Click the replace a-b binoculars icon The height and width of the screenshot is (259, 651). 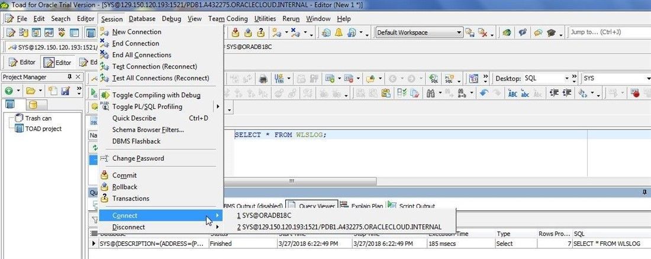tap(461, 93)
